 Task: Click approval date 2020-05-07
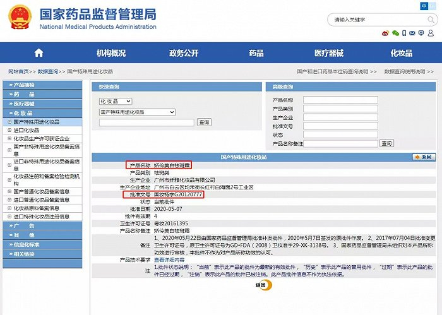168,209
